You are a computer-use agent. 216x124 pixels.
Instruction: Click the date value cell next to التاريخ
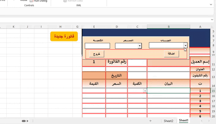[94, 76]
